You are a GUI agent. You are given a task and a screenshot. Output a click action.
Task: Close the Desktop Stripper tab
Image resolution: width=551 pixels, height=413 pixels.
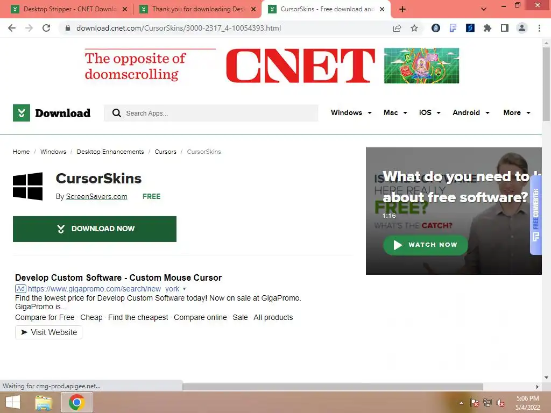click(125, 10)
